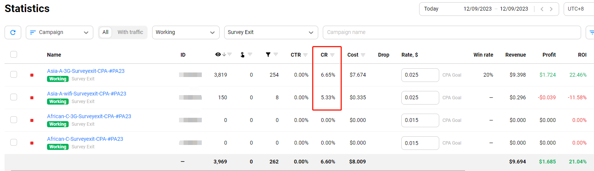The height and width of the screenshot is (171, 594).
Task: Sort by impressions eye icon column
Action: [x=218, y=55]
